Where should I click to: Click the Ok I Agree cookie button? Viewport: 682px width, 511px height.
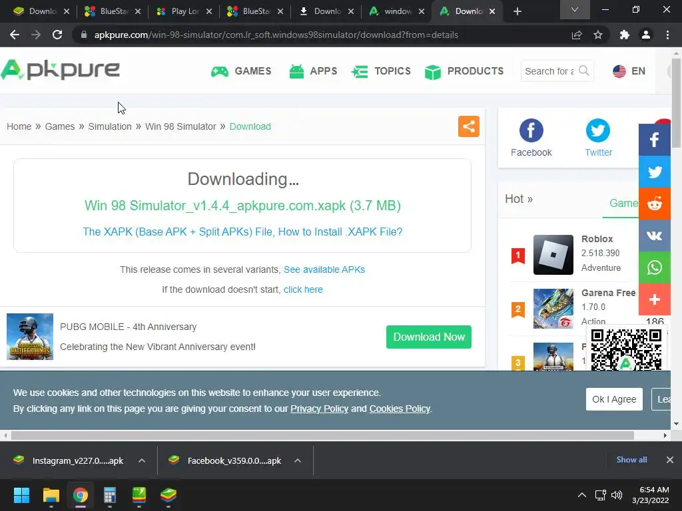tap(614, 399)
